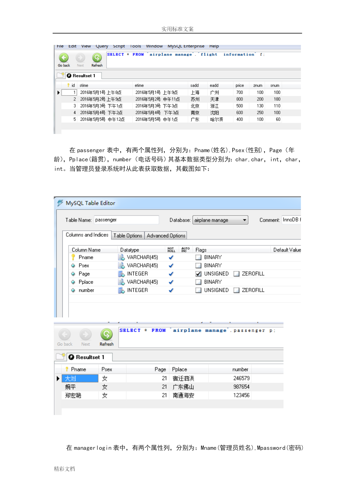The width and height of the screenshot is (355, 502).
Task: Click the Table Name field containing passenger
Action: point(126,220)
